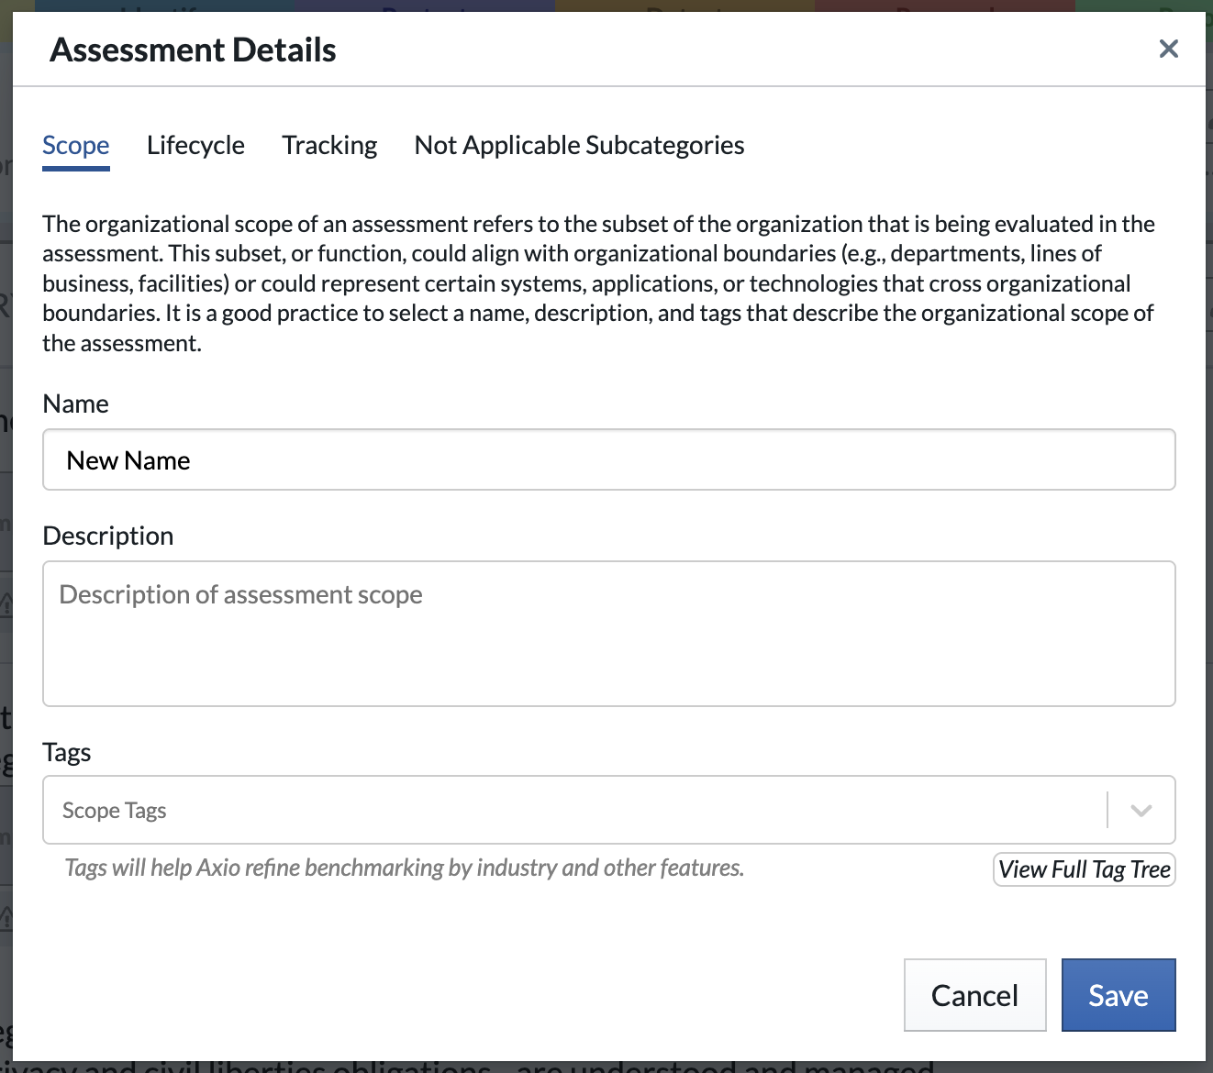Expand the Scope Tags dropdown chevron

click(x=1141, y=811)
